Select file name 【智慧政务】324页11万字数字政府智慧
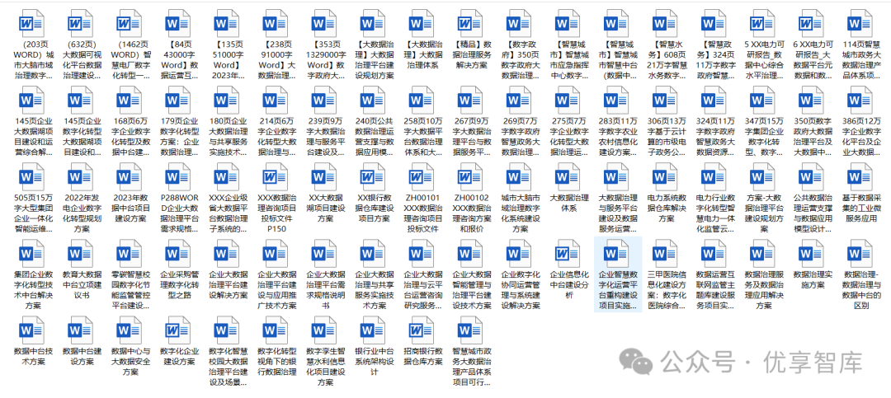Image resolution: width=891 pixels, height=398 pixels. click(x=714, y=60)
